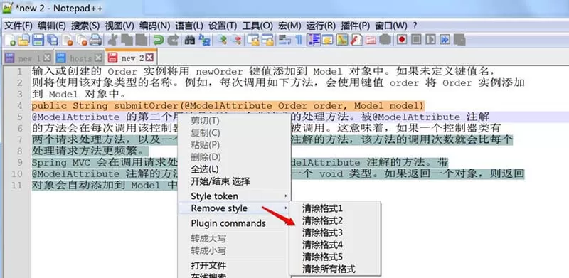Close the hosts tab

tap(98, 58)
